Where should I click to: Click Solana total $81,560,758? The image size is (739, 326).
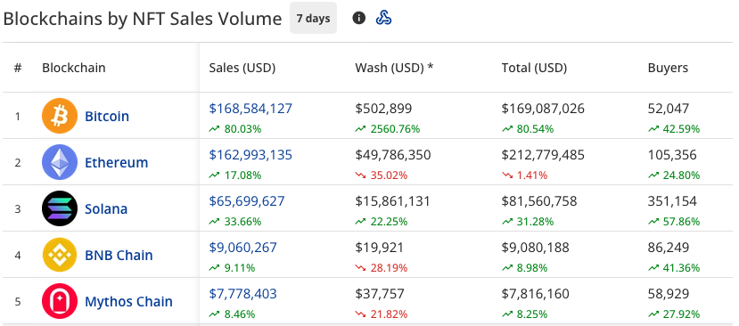pyautogui.click(x=539, y=201)
